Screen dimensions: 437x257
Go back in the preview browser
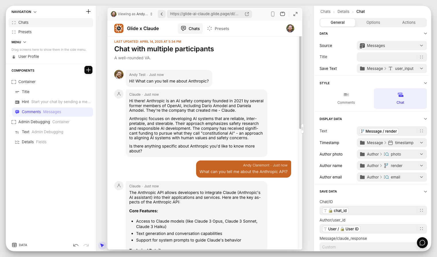pyautogui.click(x=162, y=14)
